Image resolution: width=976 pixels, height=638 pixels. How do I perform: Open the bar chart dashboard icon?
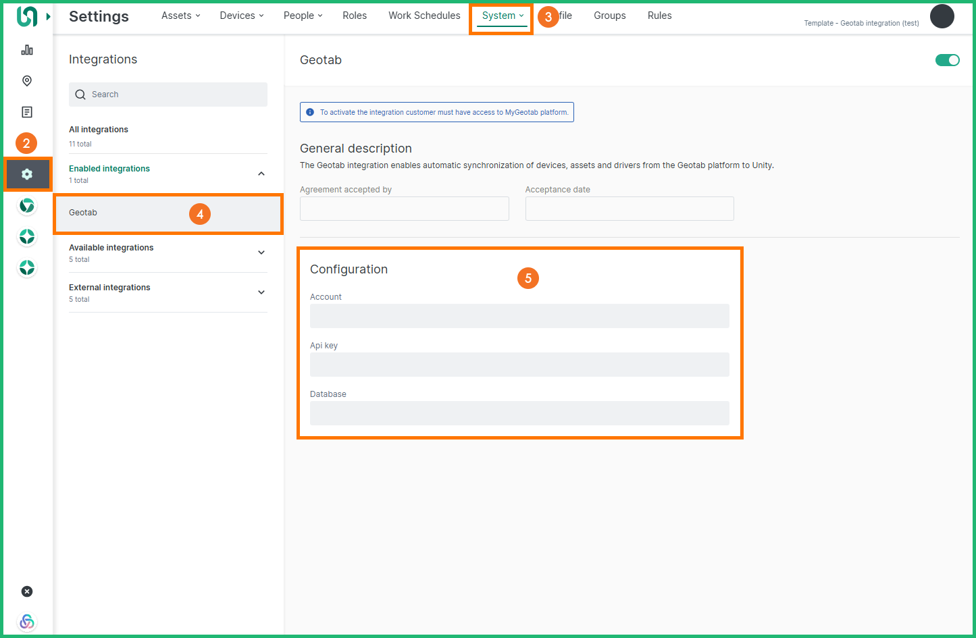[27, 50]
